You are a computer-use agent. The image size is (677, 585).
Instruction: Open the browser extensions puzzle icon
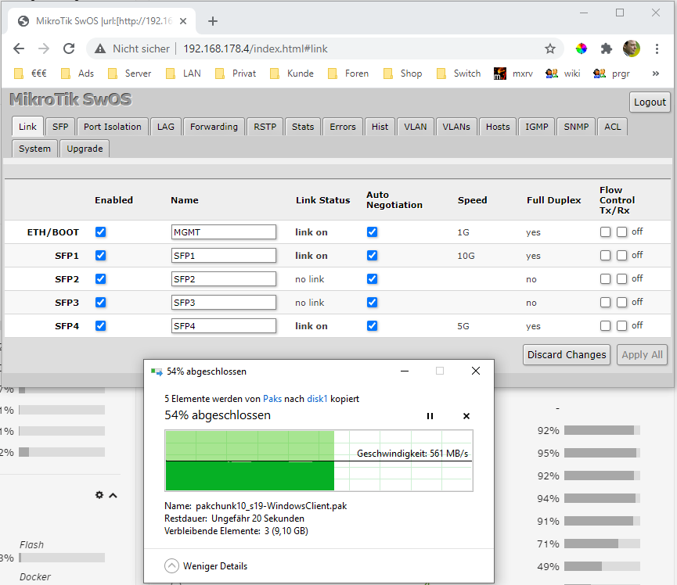click(x=607, y=48)
